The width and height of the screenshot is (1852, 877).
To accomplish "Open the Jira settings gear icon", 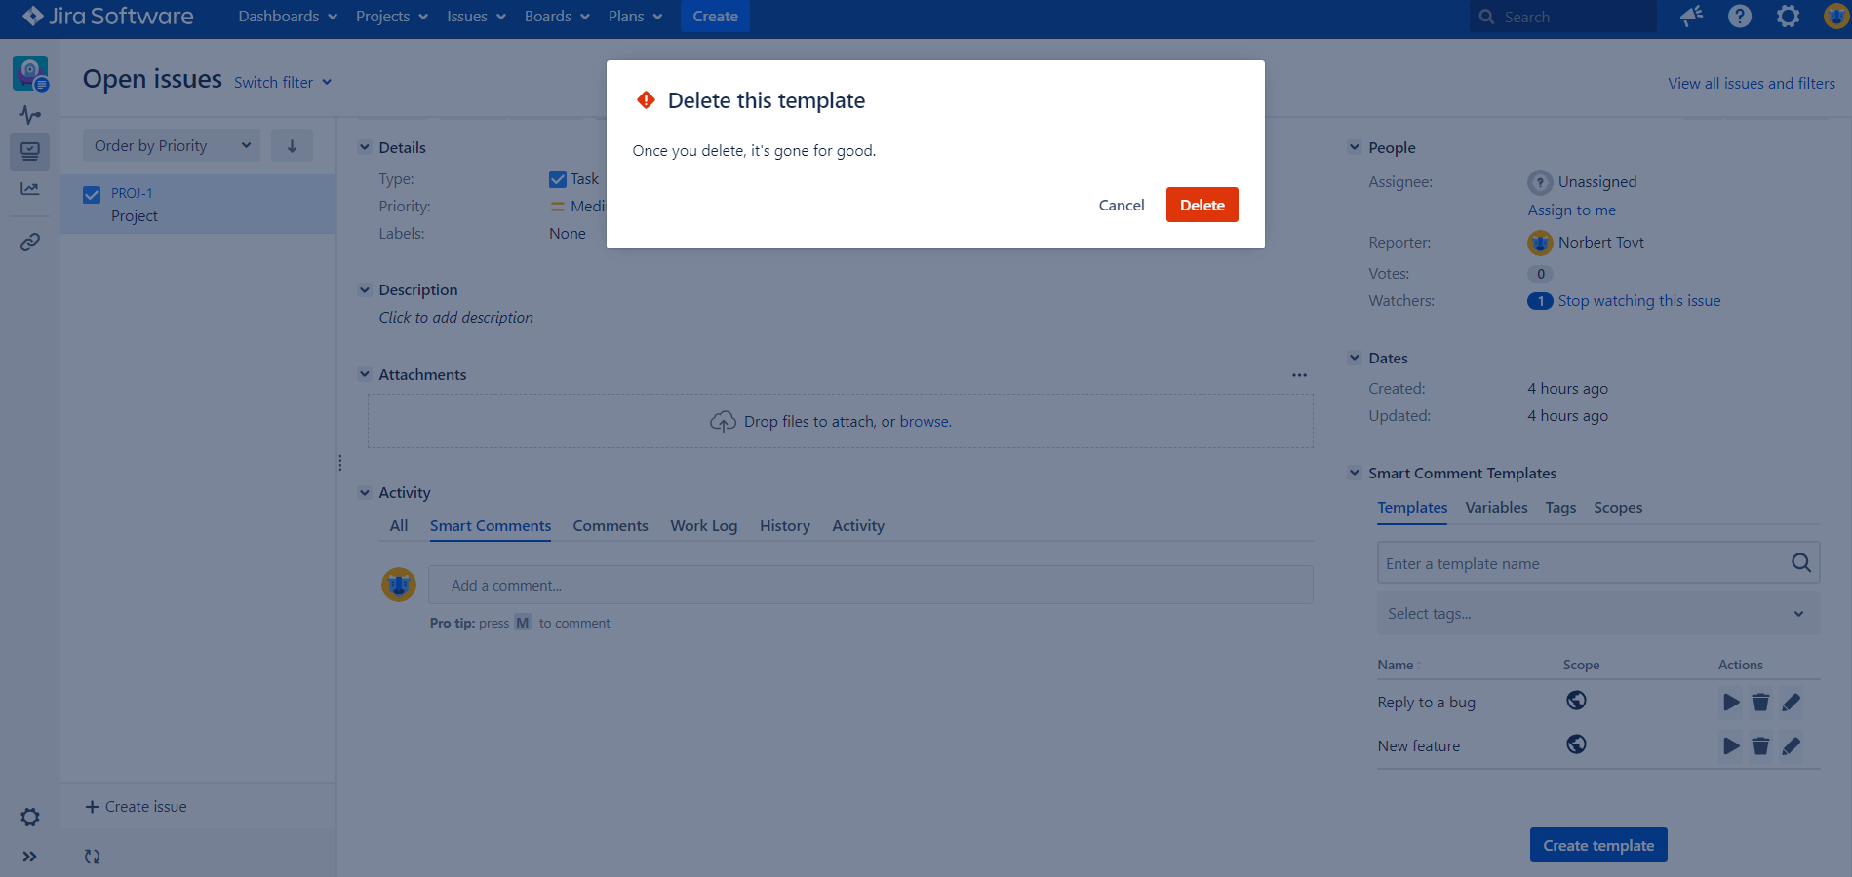I will 1788,17.
